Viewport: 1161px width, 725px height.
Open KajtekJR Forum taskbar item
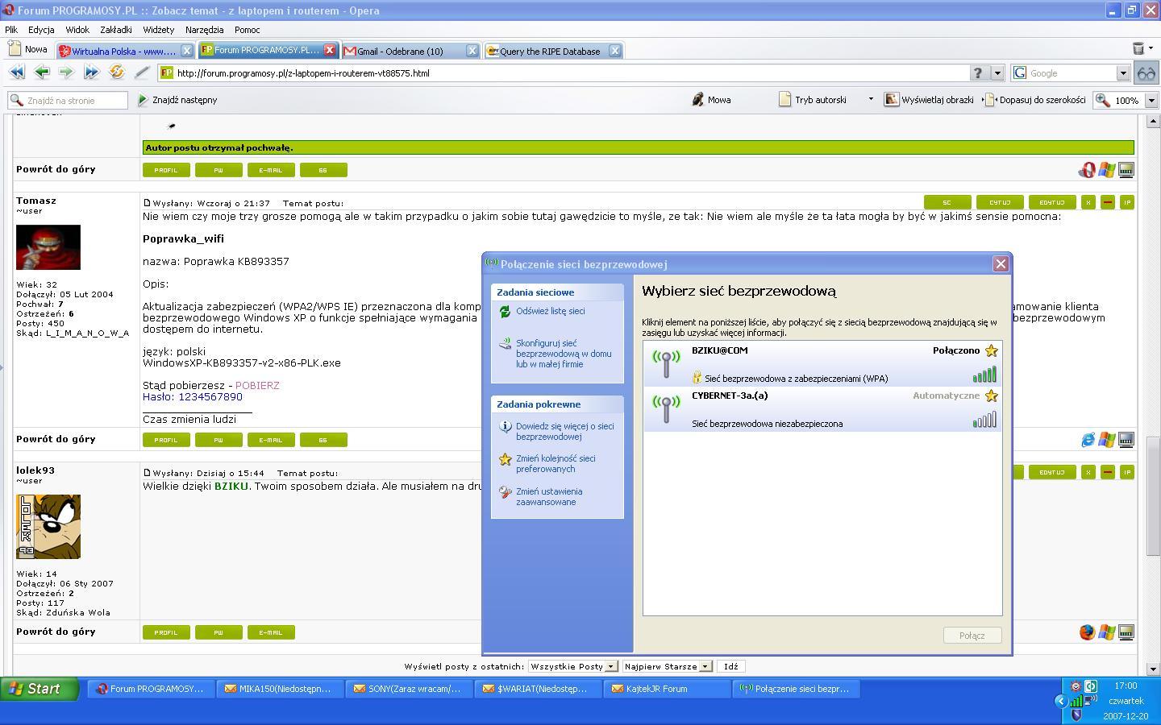pos(667,689)
